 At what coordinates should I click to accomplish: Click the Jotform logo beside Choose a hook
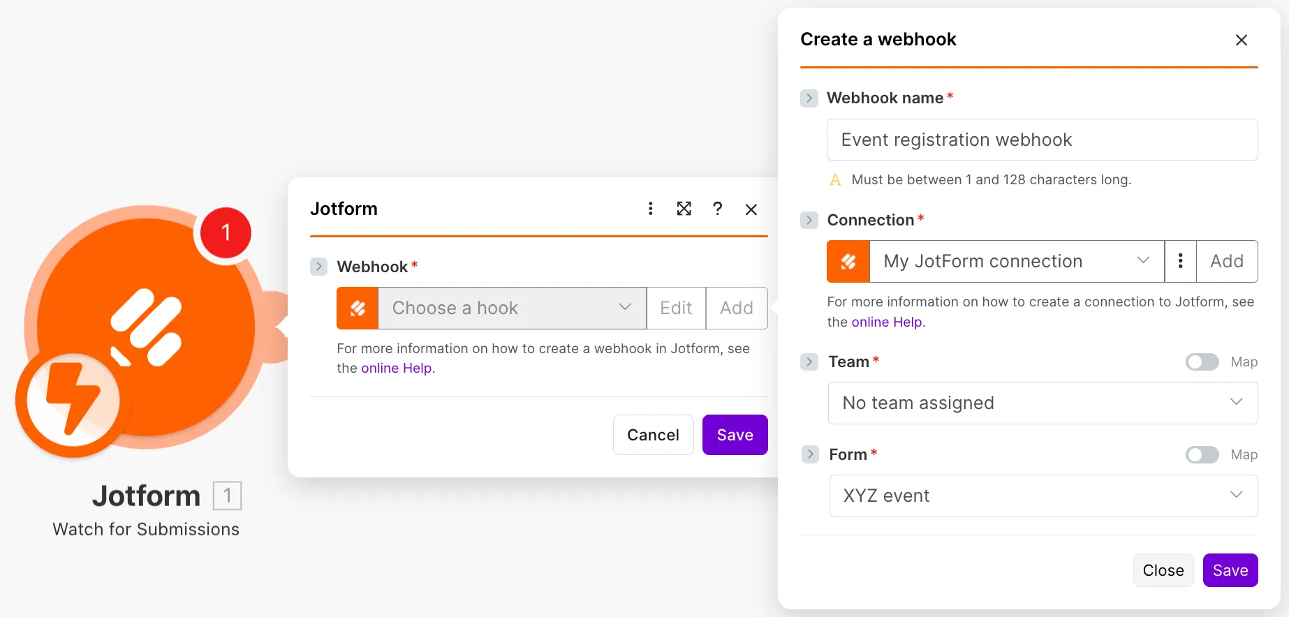pos(358,308)
